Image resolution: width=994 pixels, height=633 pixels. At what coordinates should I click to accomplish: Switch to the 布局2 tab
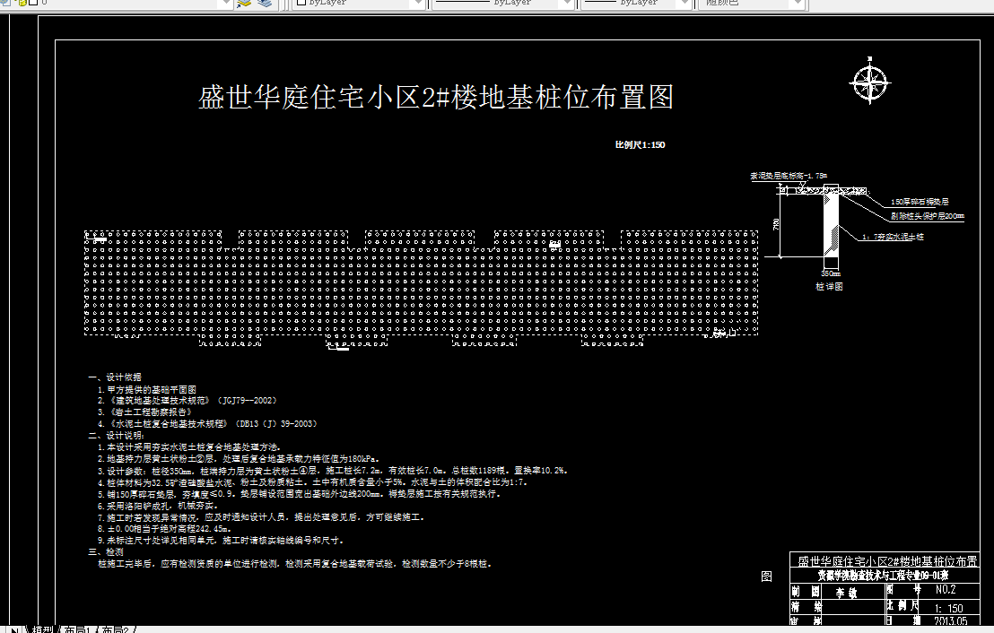(x=116, y=629)
